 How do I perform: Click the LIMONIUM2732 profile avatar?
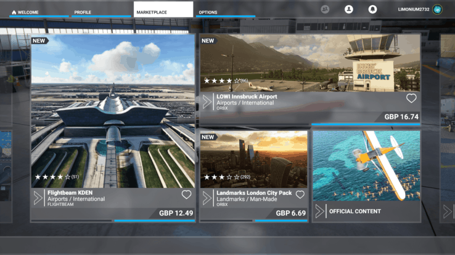(x=437, y=9)
